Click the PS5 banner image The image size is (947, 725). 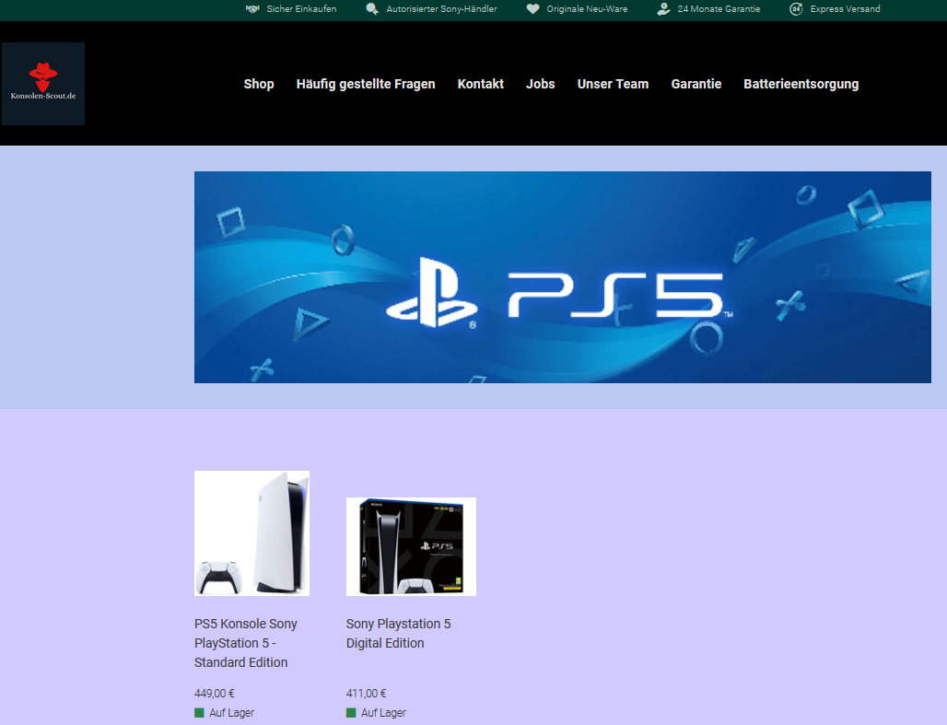point(562,277)
